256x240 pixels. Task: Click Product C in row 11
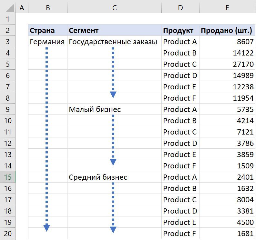click(180, 132)
